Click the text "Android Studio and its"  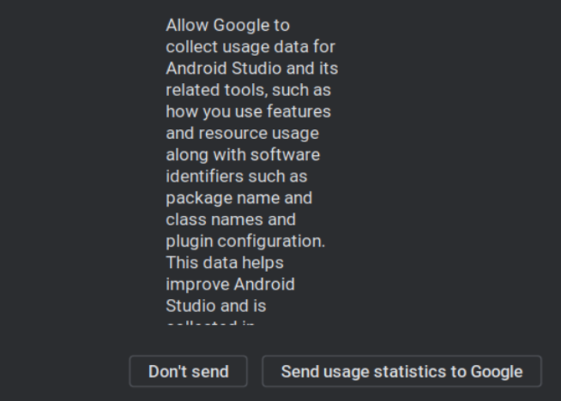pos(252,68)
